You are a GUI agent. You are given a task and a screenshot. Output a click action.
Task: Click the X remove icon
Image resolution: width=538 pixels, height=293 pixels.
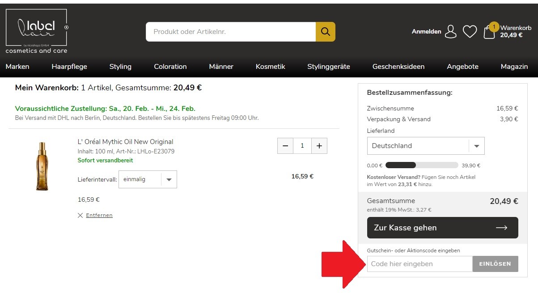(80, 215)
